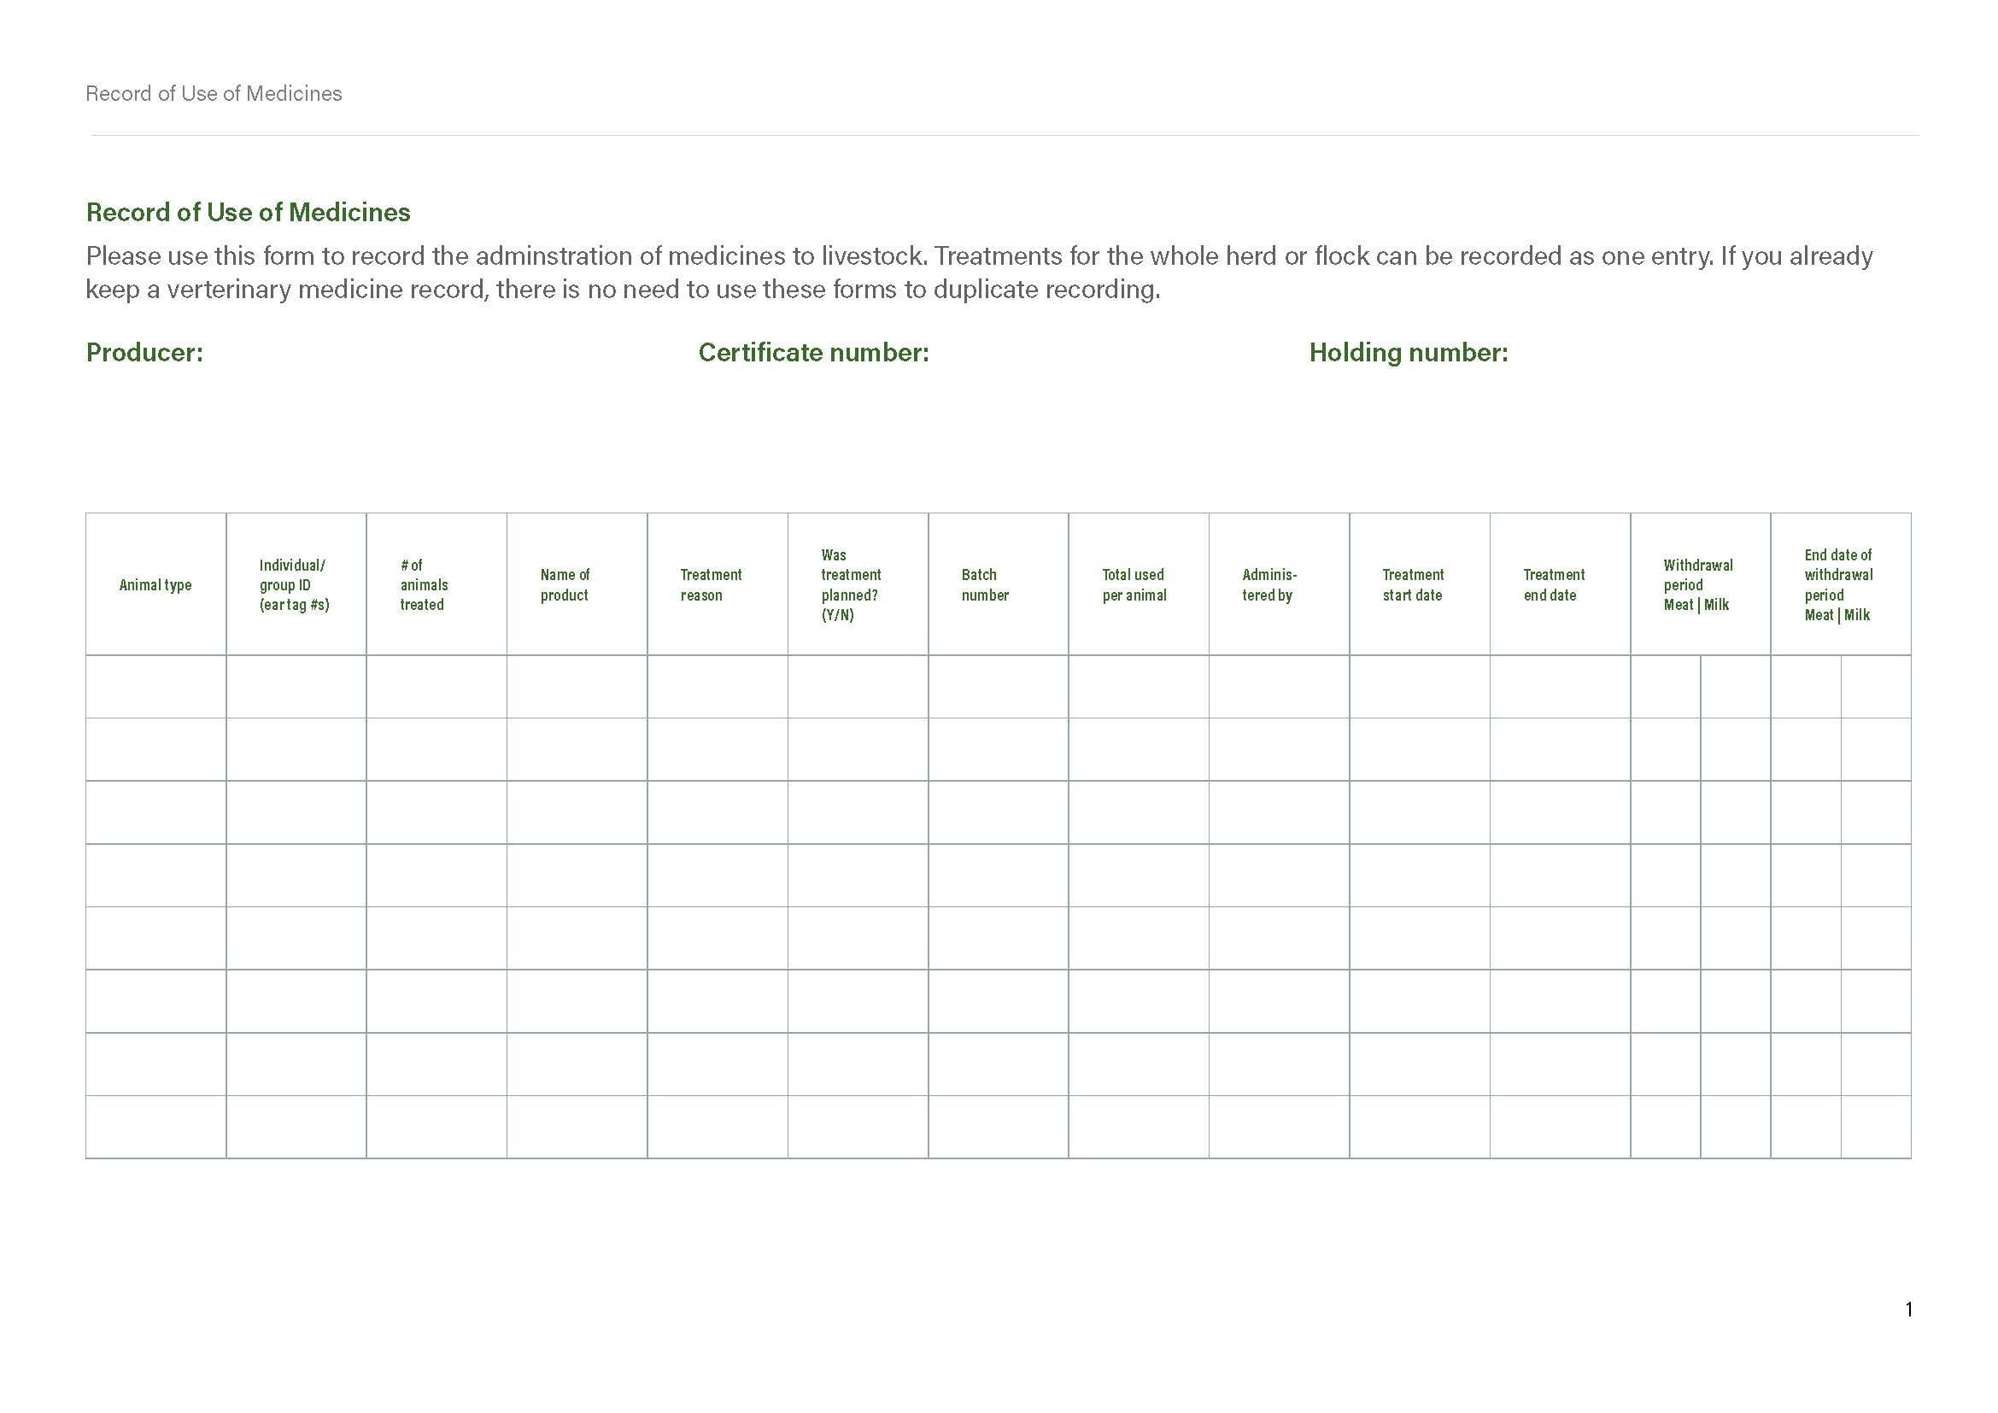Screen dimensions: 1998x1413
Task: Click the Treatment reason column header
Action: pyautogui.click(x=710, y=584)
